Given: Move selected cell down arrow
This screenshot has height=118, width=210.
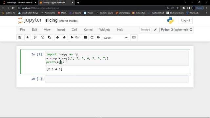Looking at the screenshot, I should point(64,37).
